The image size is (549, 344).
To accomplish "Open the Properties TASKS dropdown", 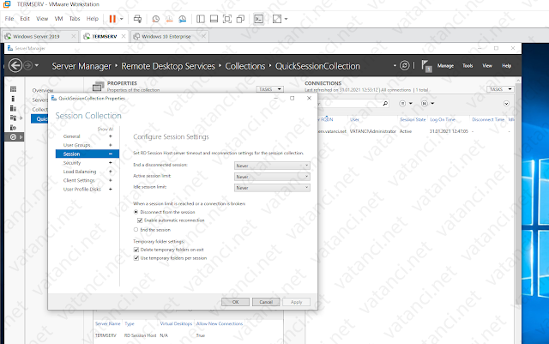I will pos(270,89).
